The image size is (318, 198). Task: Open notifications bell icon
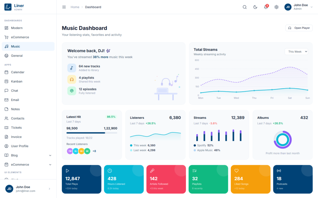point(266,7)
